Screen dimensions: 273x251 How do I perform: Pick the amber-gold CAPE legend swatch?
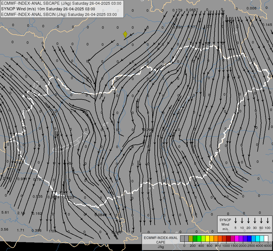(x=212, y=238)
